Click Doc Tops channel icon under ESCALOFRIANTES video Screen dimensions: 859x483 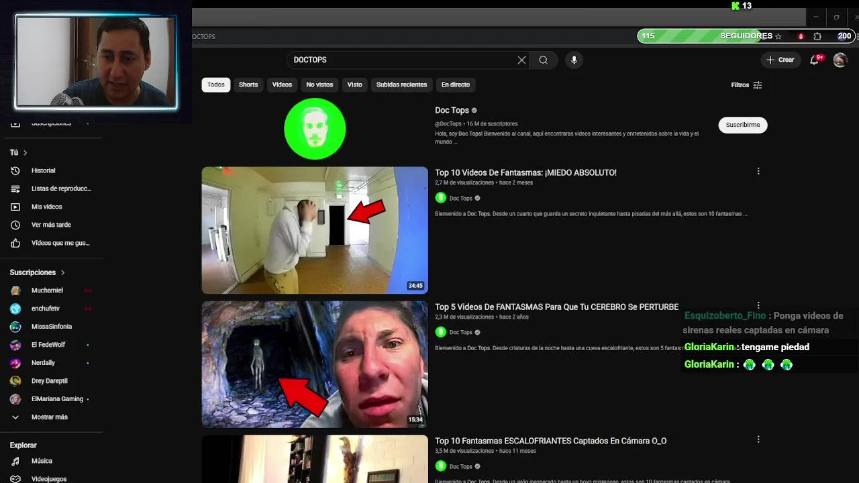coord(441,466)
